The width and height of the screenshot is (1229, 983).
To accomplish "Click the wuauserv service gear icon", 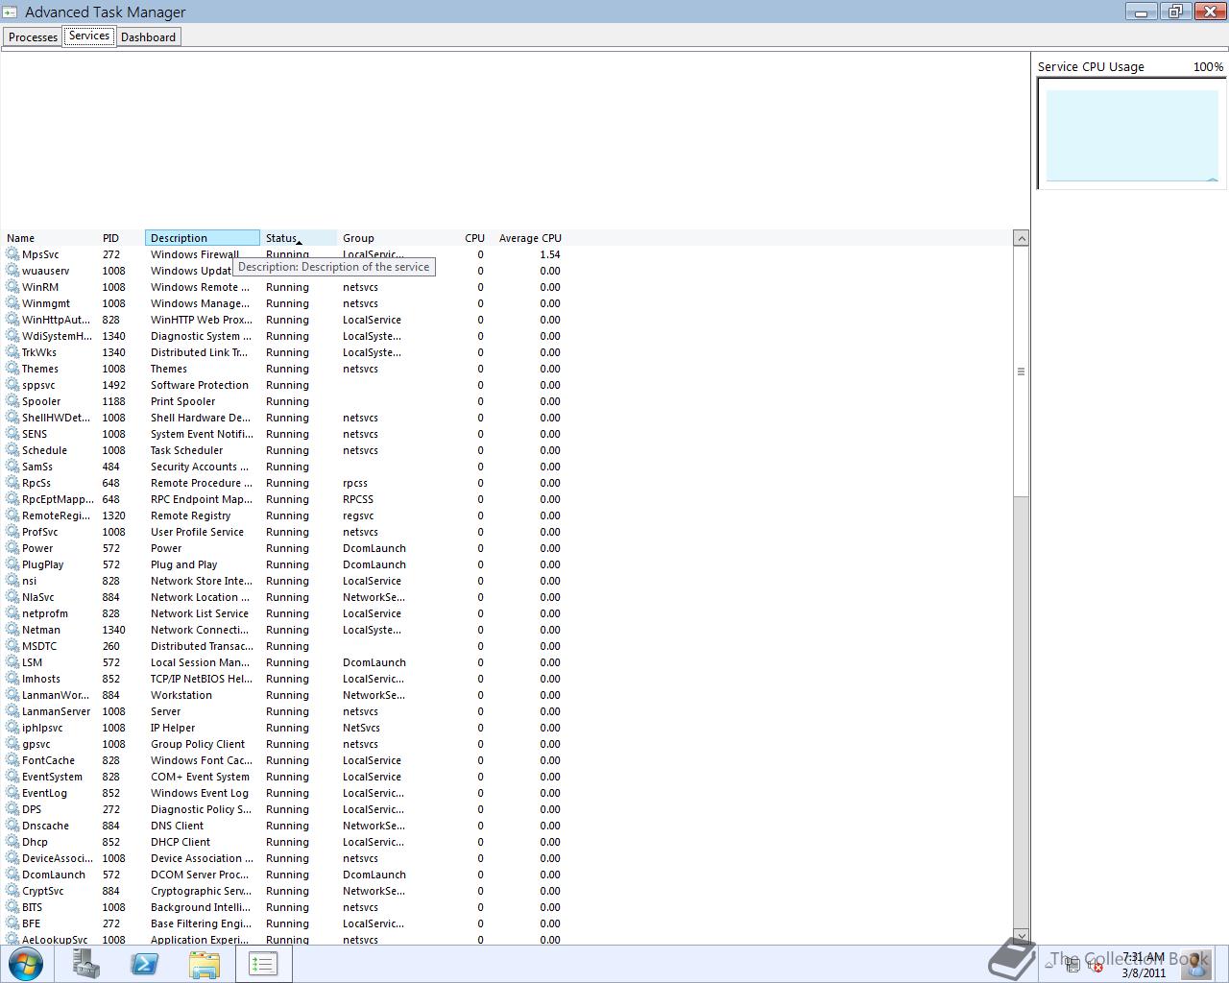I will [x=12, y=271].
